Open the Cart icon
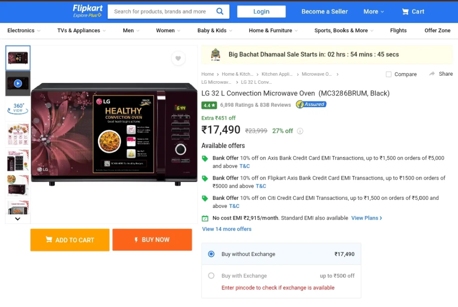This screenshot has width=458, height=307. (x=405, y=11)
